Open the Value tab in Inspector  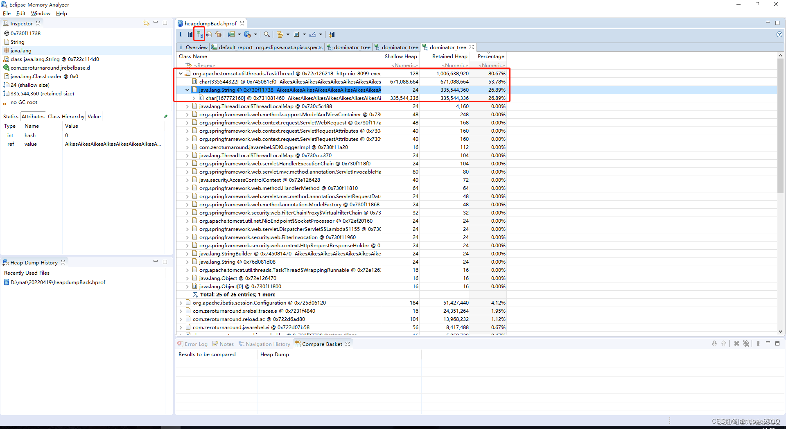pos(94,117)
